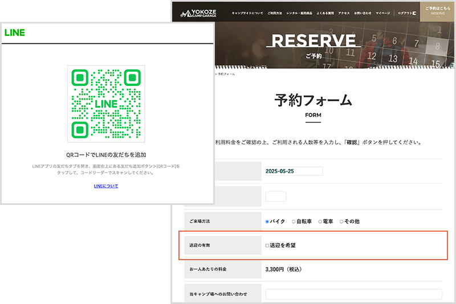Click the お一人あたりの料金 label
The height and width of the screenshot is (304, 456).
coord(208,269)
